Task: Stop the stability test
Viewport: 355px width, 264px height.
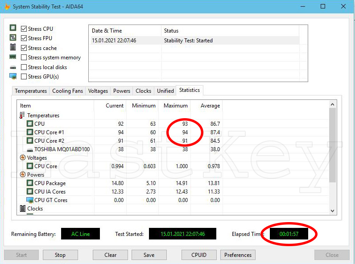Action: [x=60, y=255]
